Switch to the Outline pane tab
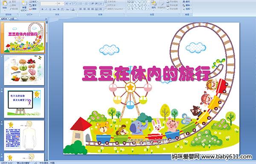The height and width of the screenshot is (164, 256). [x=12, y=19]
